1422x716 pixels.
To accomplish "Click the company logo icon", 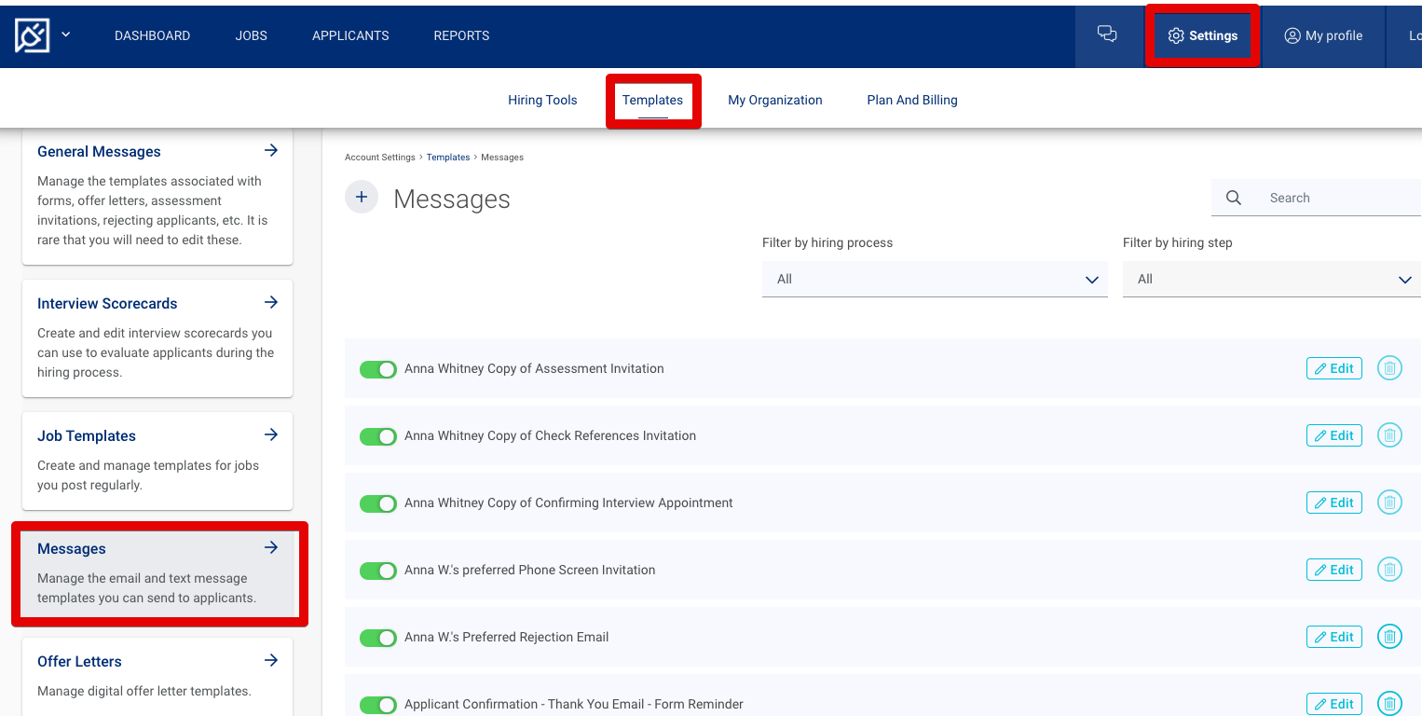I will [32, 35].
